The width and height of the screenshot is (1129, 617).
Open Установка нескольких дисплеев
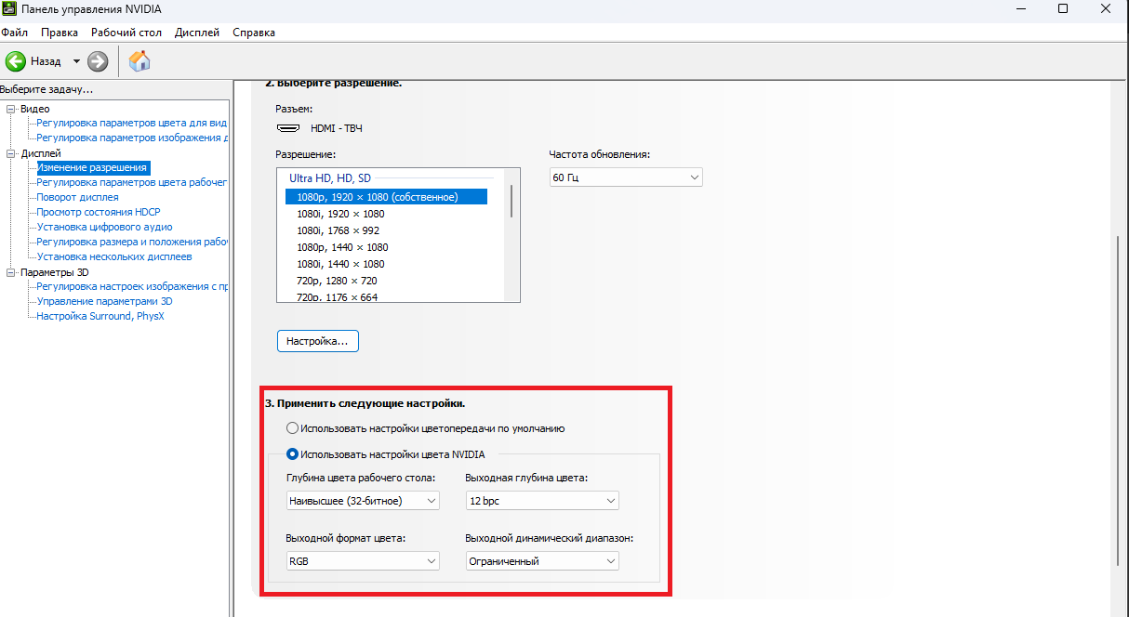coord(114,256)
